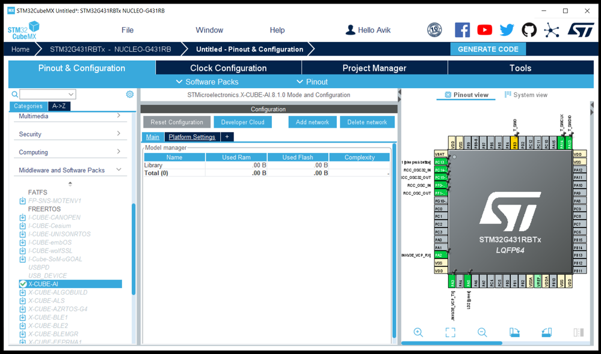601x354 pixels.
Task: Click the sort arrows above the FATFS list
Action: (x=70, y=184)
